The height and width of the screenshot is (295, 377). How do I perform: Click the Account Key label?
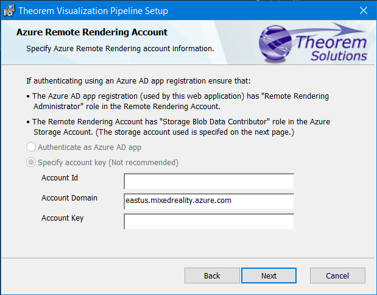pyautogui.click(x=62, y=218)
